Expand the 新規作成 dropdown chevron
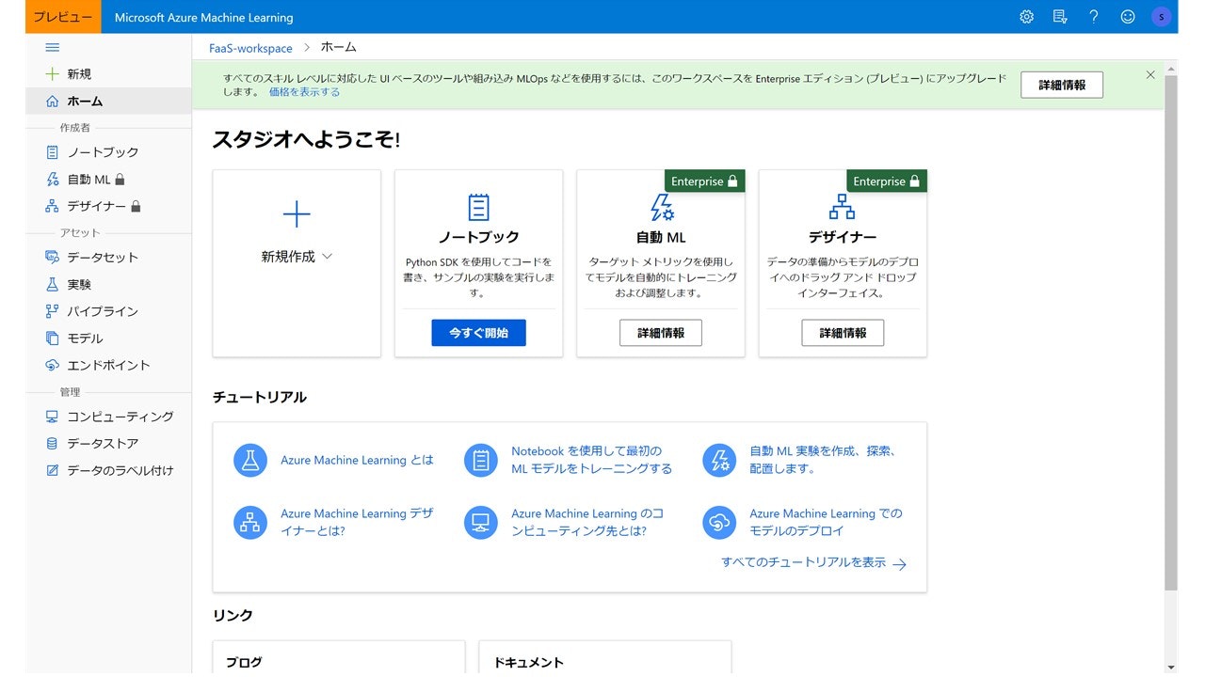 327,257
